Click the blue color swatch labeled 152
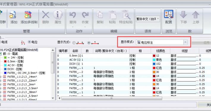 (154, 64)
